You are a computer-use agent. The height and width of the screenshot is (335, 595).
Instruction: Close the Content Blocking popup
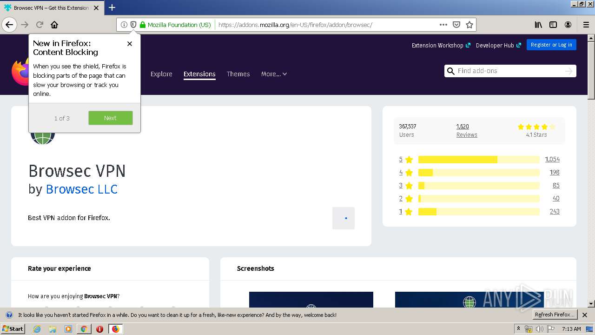pos(130,44)
